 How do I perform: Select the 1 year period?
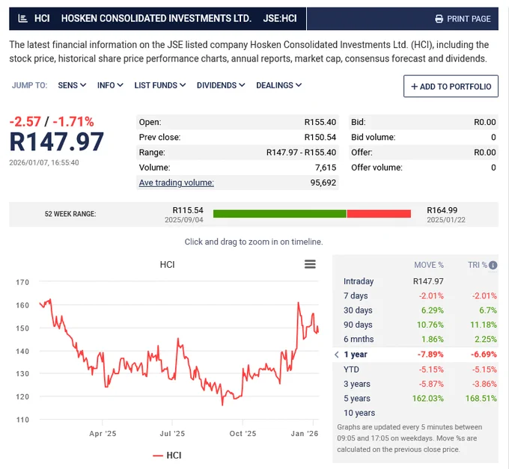pos(415,355)
